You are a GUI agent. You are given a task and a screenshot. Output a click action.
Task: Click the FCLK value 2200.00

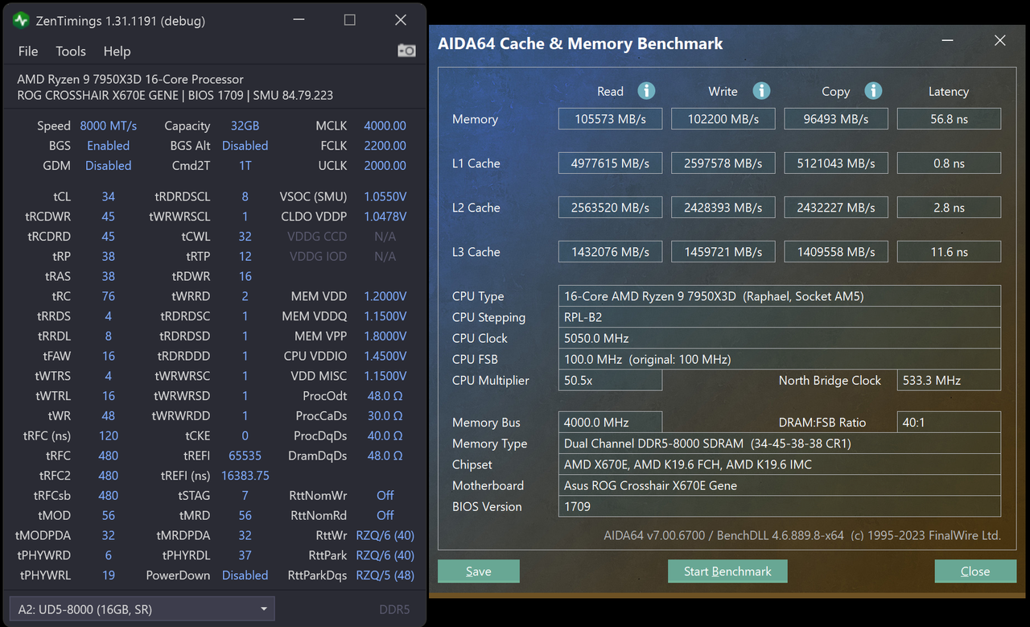[385, 146]
